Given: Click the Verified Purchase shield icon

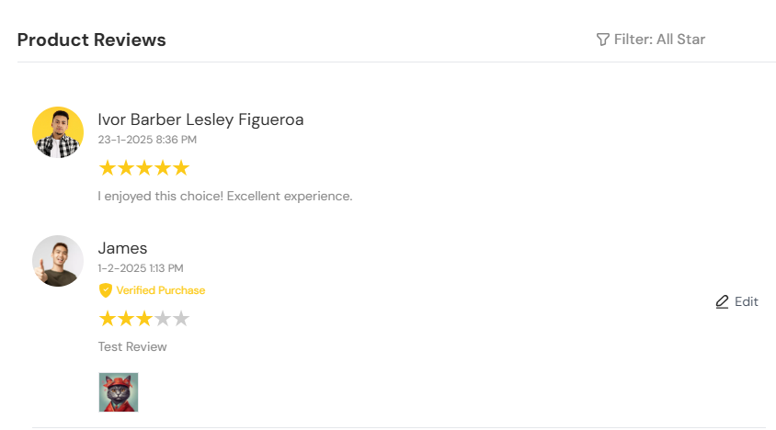Looking at the screenshot, I should pyautogui.click(x=106, y=290).
